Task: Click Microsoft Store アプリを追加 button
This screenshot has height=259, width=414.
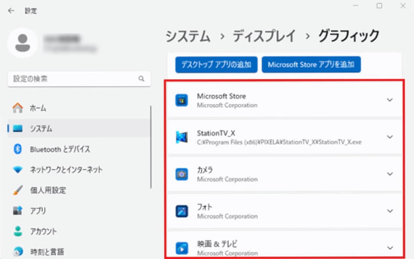Action: (x=311, y=64)
